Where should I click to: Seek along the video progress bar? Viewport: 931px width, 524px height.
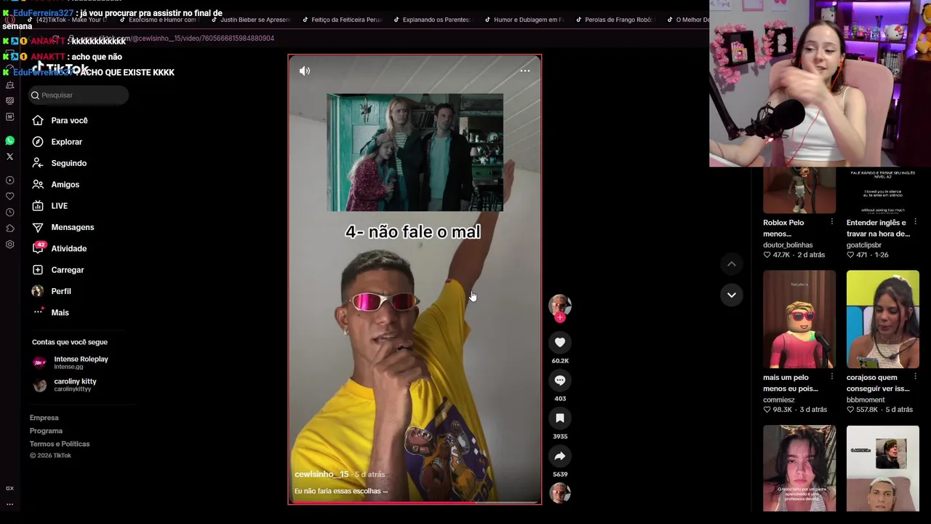point(415,502)
